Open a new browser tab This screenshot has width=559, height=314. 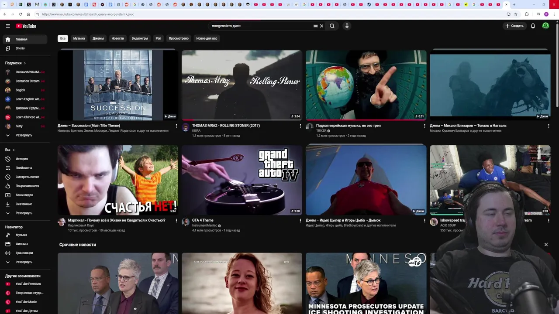point(514,4)
